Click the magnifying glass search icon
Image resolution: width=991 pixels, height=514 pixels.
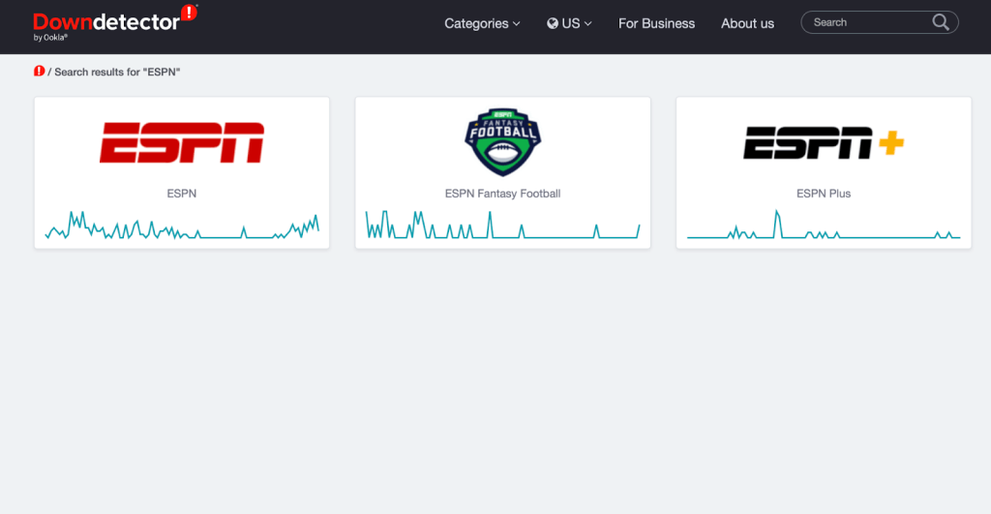click(941, 22)
